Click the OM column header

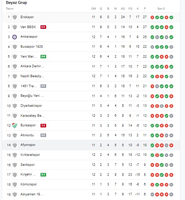[93, 9]
